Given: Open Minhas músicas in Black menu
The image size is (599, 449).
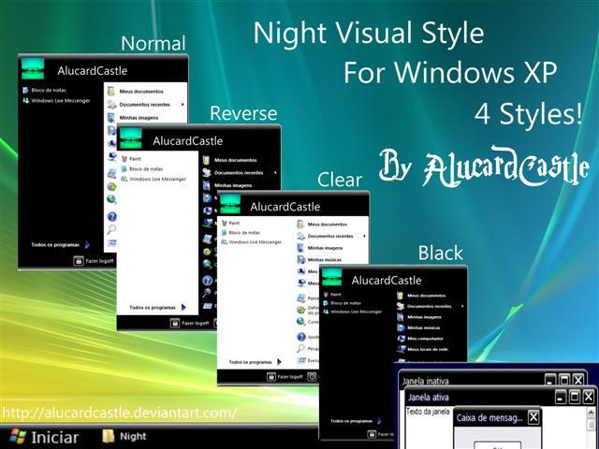Looking at the screenshot, I should click(x=418, y=327).
